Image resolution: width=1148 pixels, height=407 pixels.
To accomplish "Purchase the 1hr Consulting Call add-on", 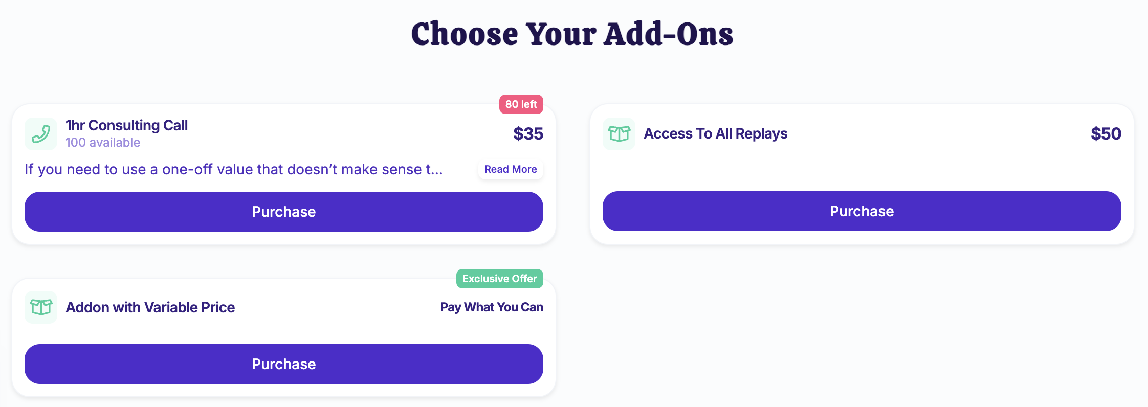I will tap(284, 212).
